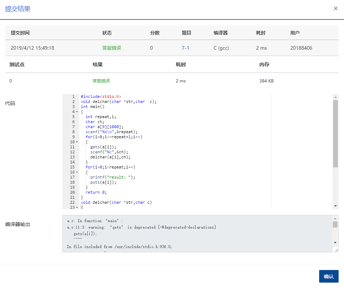The height and width of the screenshot is (288, 344).
Task: Click line number 20 in gutter
Action: pyautogui.click(x=72, y=192)
